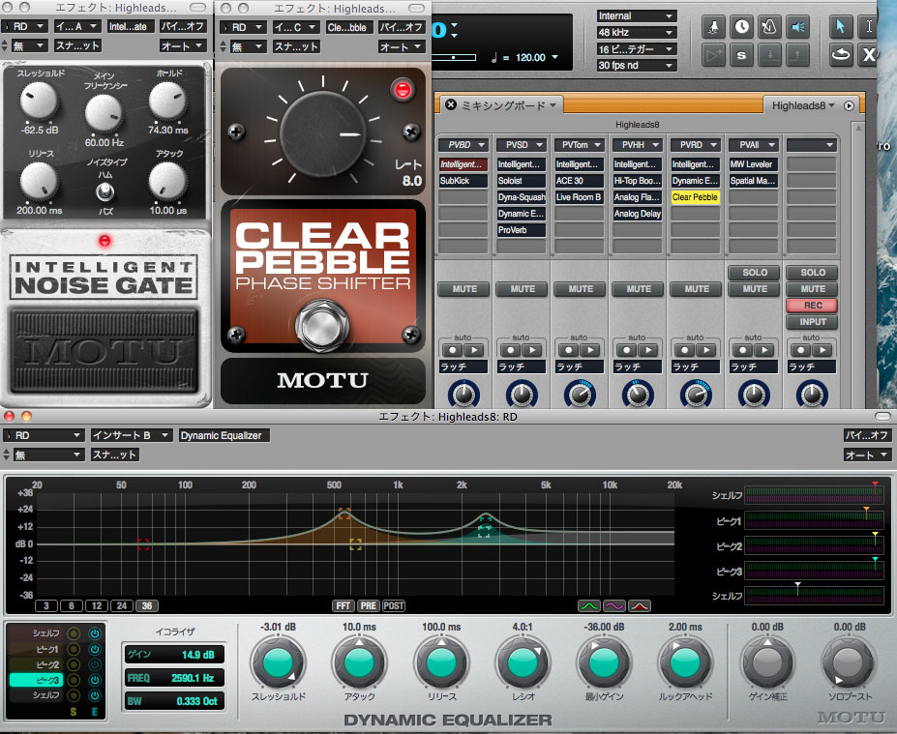This screenshot has height=734, width=897.
Task: Click the BW 0.333 Oct field
Action: (x=174, y=701)
